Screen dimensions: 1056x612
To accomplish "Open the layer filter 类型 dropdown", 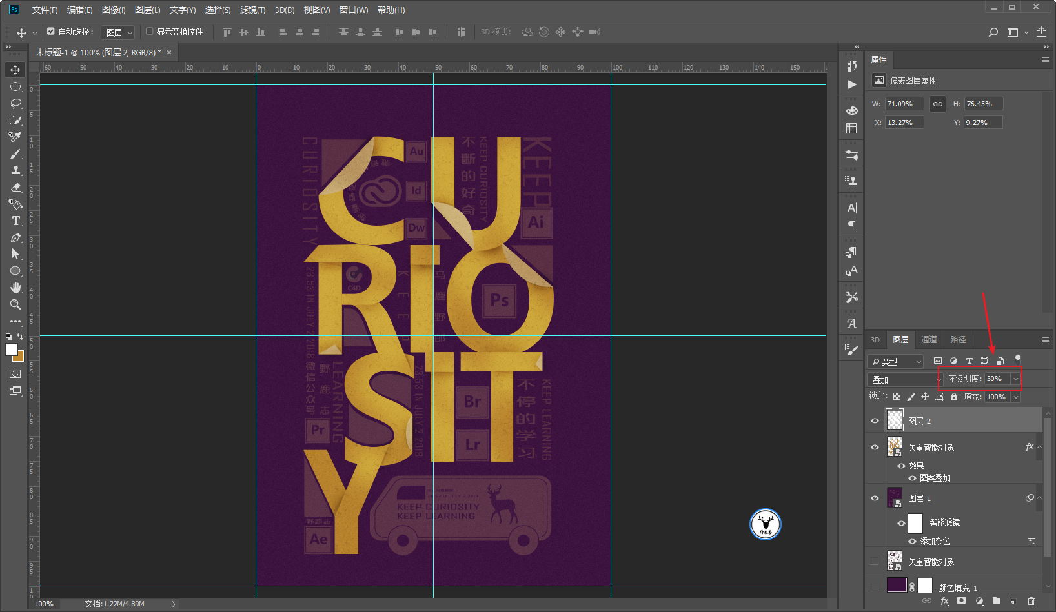I will (895, 362).
